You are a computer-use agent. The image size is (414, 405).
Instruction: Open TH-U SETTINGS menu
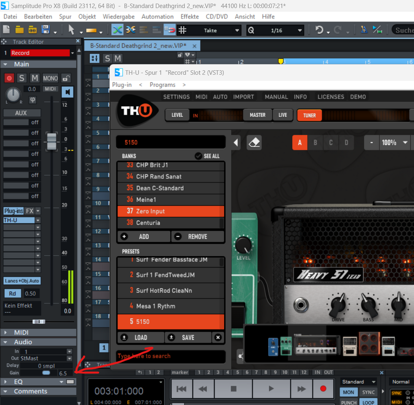pyautogui.click(x=176, y=97)
